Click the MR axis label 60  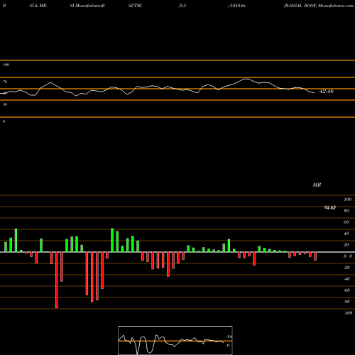[x=346, y=222]
